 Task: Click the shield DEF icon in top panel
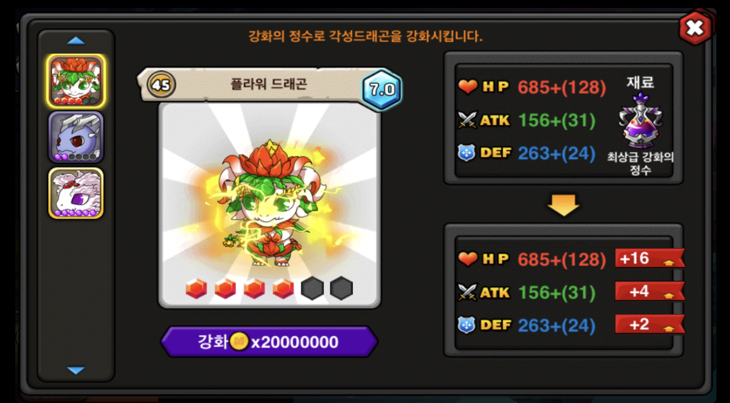coord(467,153)
